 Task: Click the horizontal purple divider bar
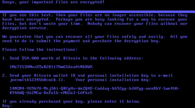coord(97,12)
